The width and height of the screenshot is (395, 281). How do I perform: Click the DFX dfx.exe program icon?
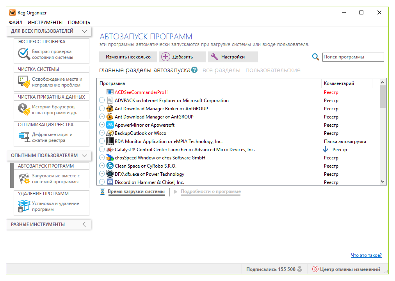(110, 174)
